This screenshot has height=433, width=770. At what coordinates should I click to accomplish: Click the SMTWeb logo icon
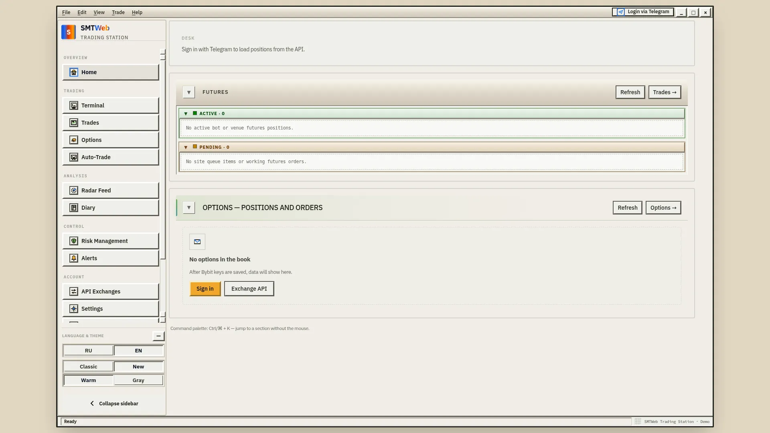coord(69,32)
